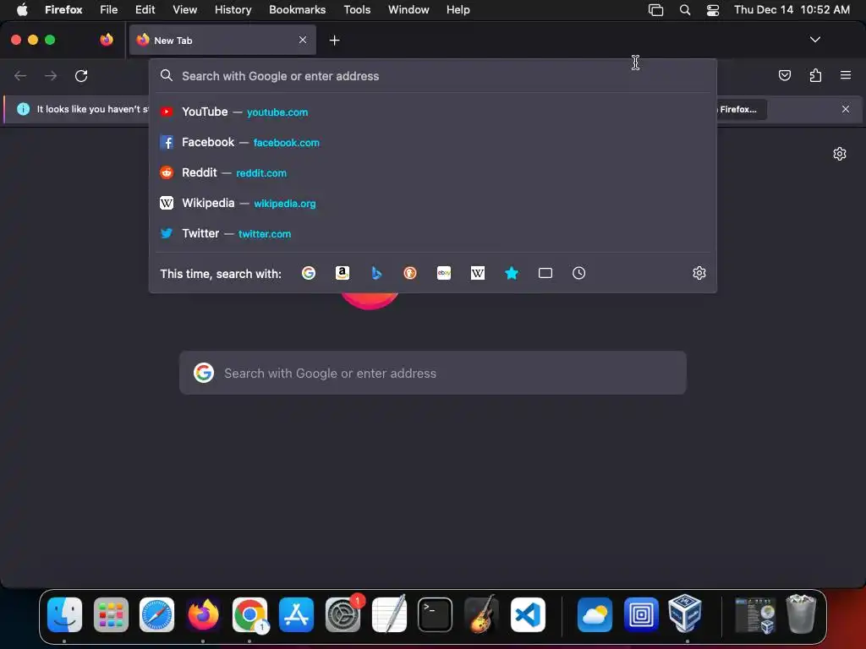Choose the Reddit suggestion row
The image size is (866, 649).
tap(433, 172)
